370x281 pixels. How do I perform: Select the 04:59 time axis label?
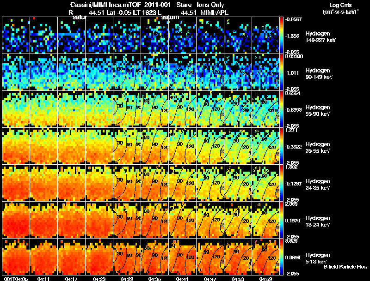click(x=265, y=279)
